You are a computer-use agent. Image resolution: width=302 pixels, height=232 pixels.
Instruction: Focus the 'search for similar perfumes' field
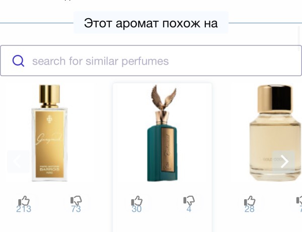tap(151, 61)
